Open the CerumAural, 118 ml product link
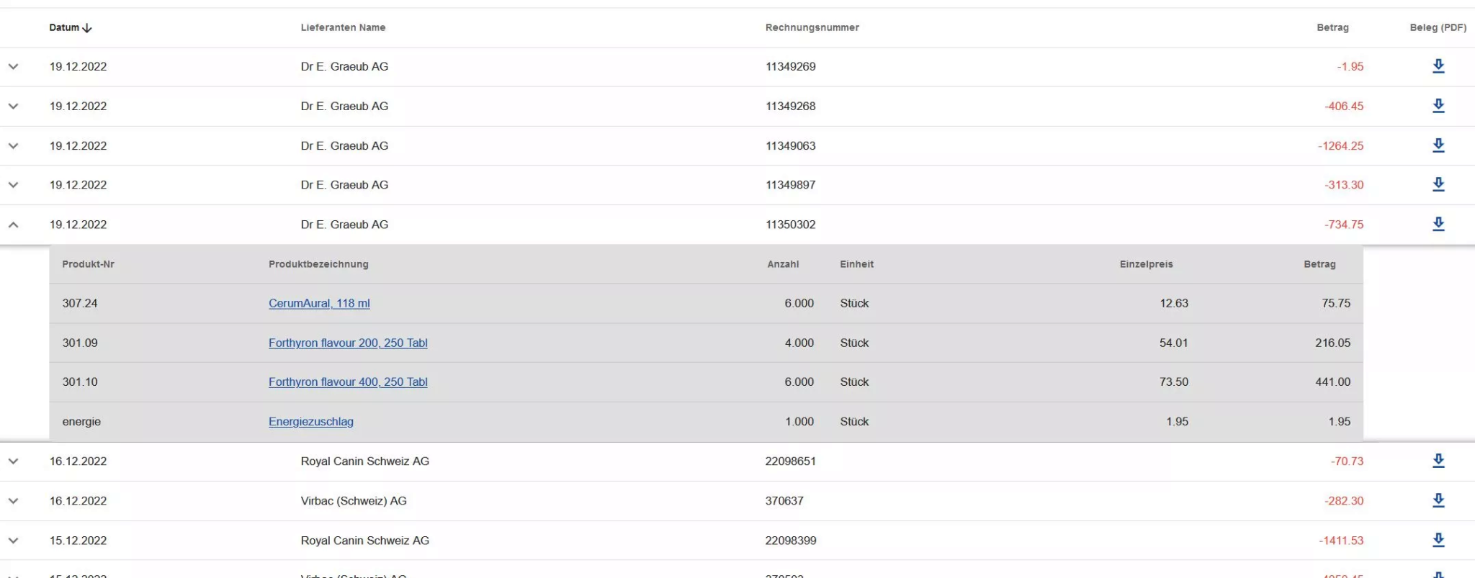This screenshot has height=578, width=1475. click(318, 303)
